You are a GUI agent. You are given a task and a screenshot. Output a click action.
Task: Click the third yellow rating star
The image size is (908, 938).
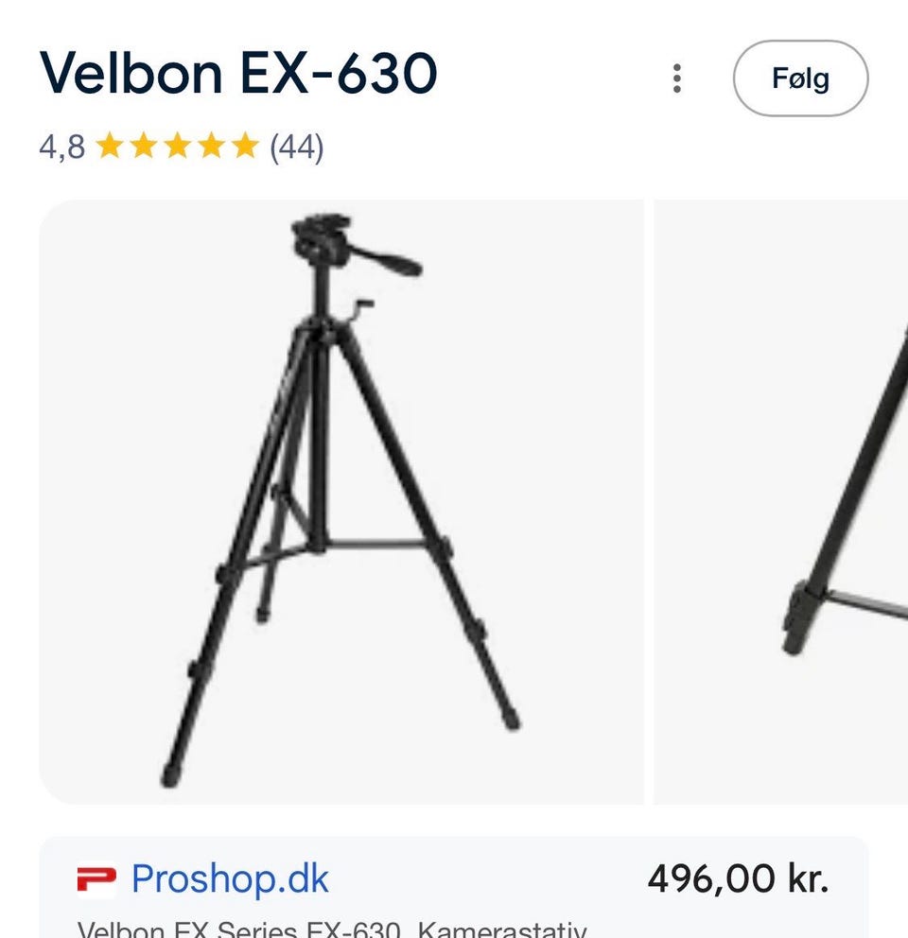[x=178, y=146]
